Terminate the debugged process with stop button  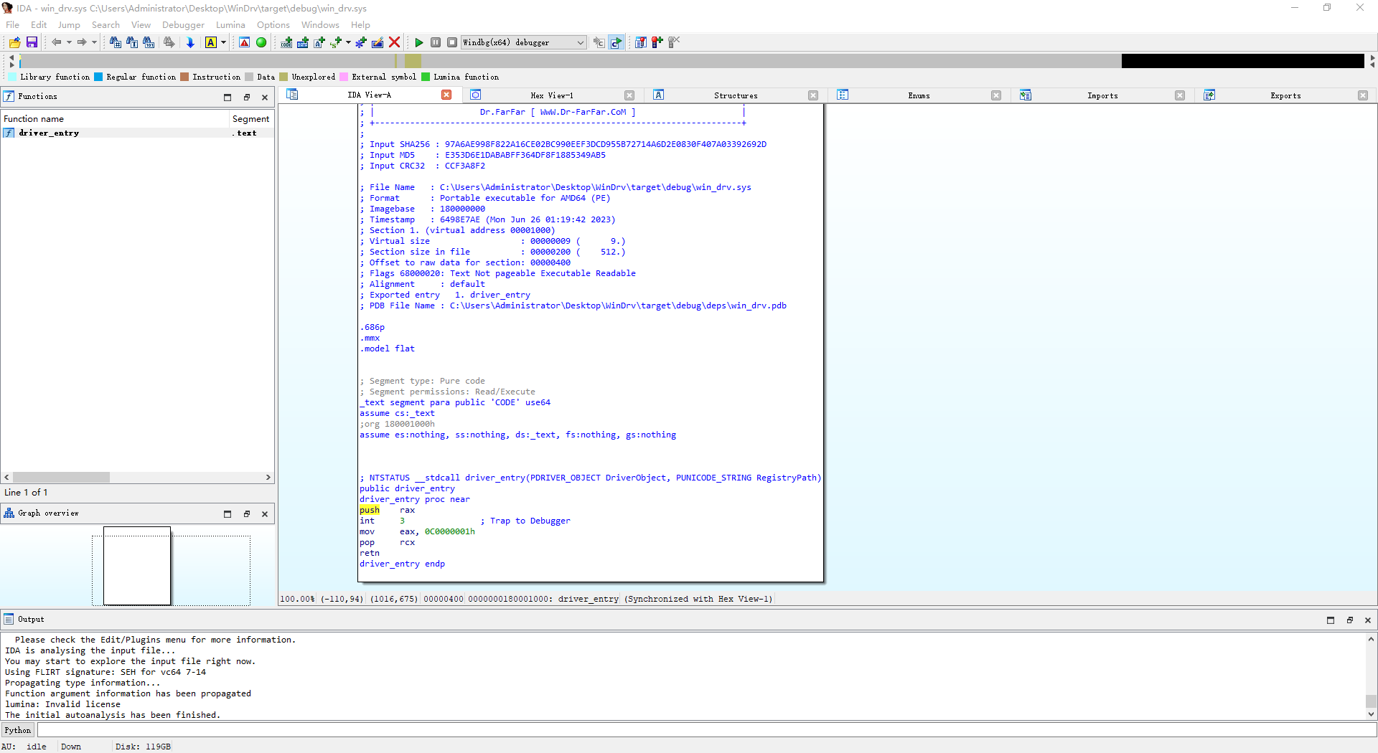pyautogui.click(x=452, y=42)
